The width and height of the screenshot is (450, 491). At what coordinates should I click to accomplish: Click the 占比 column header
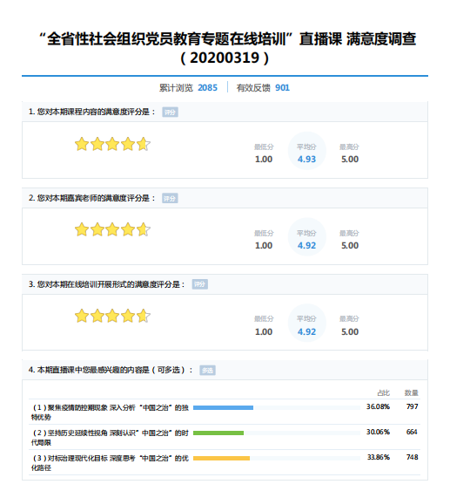tap(384, 392)
